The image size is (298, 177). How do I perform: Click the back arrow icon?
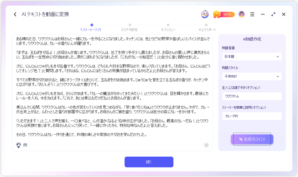coord(15,14)
